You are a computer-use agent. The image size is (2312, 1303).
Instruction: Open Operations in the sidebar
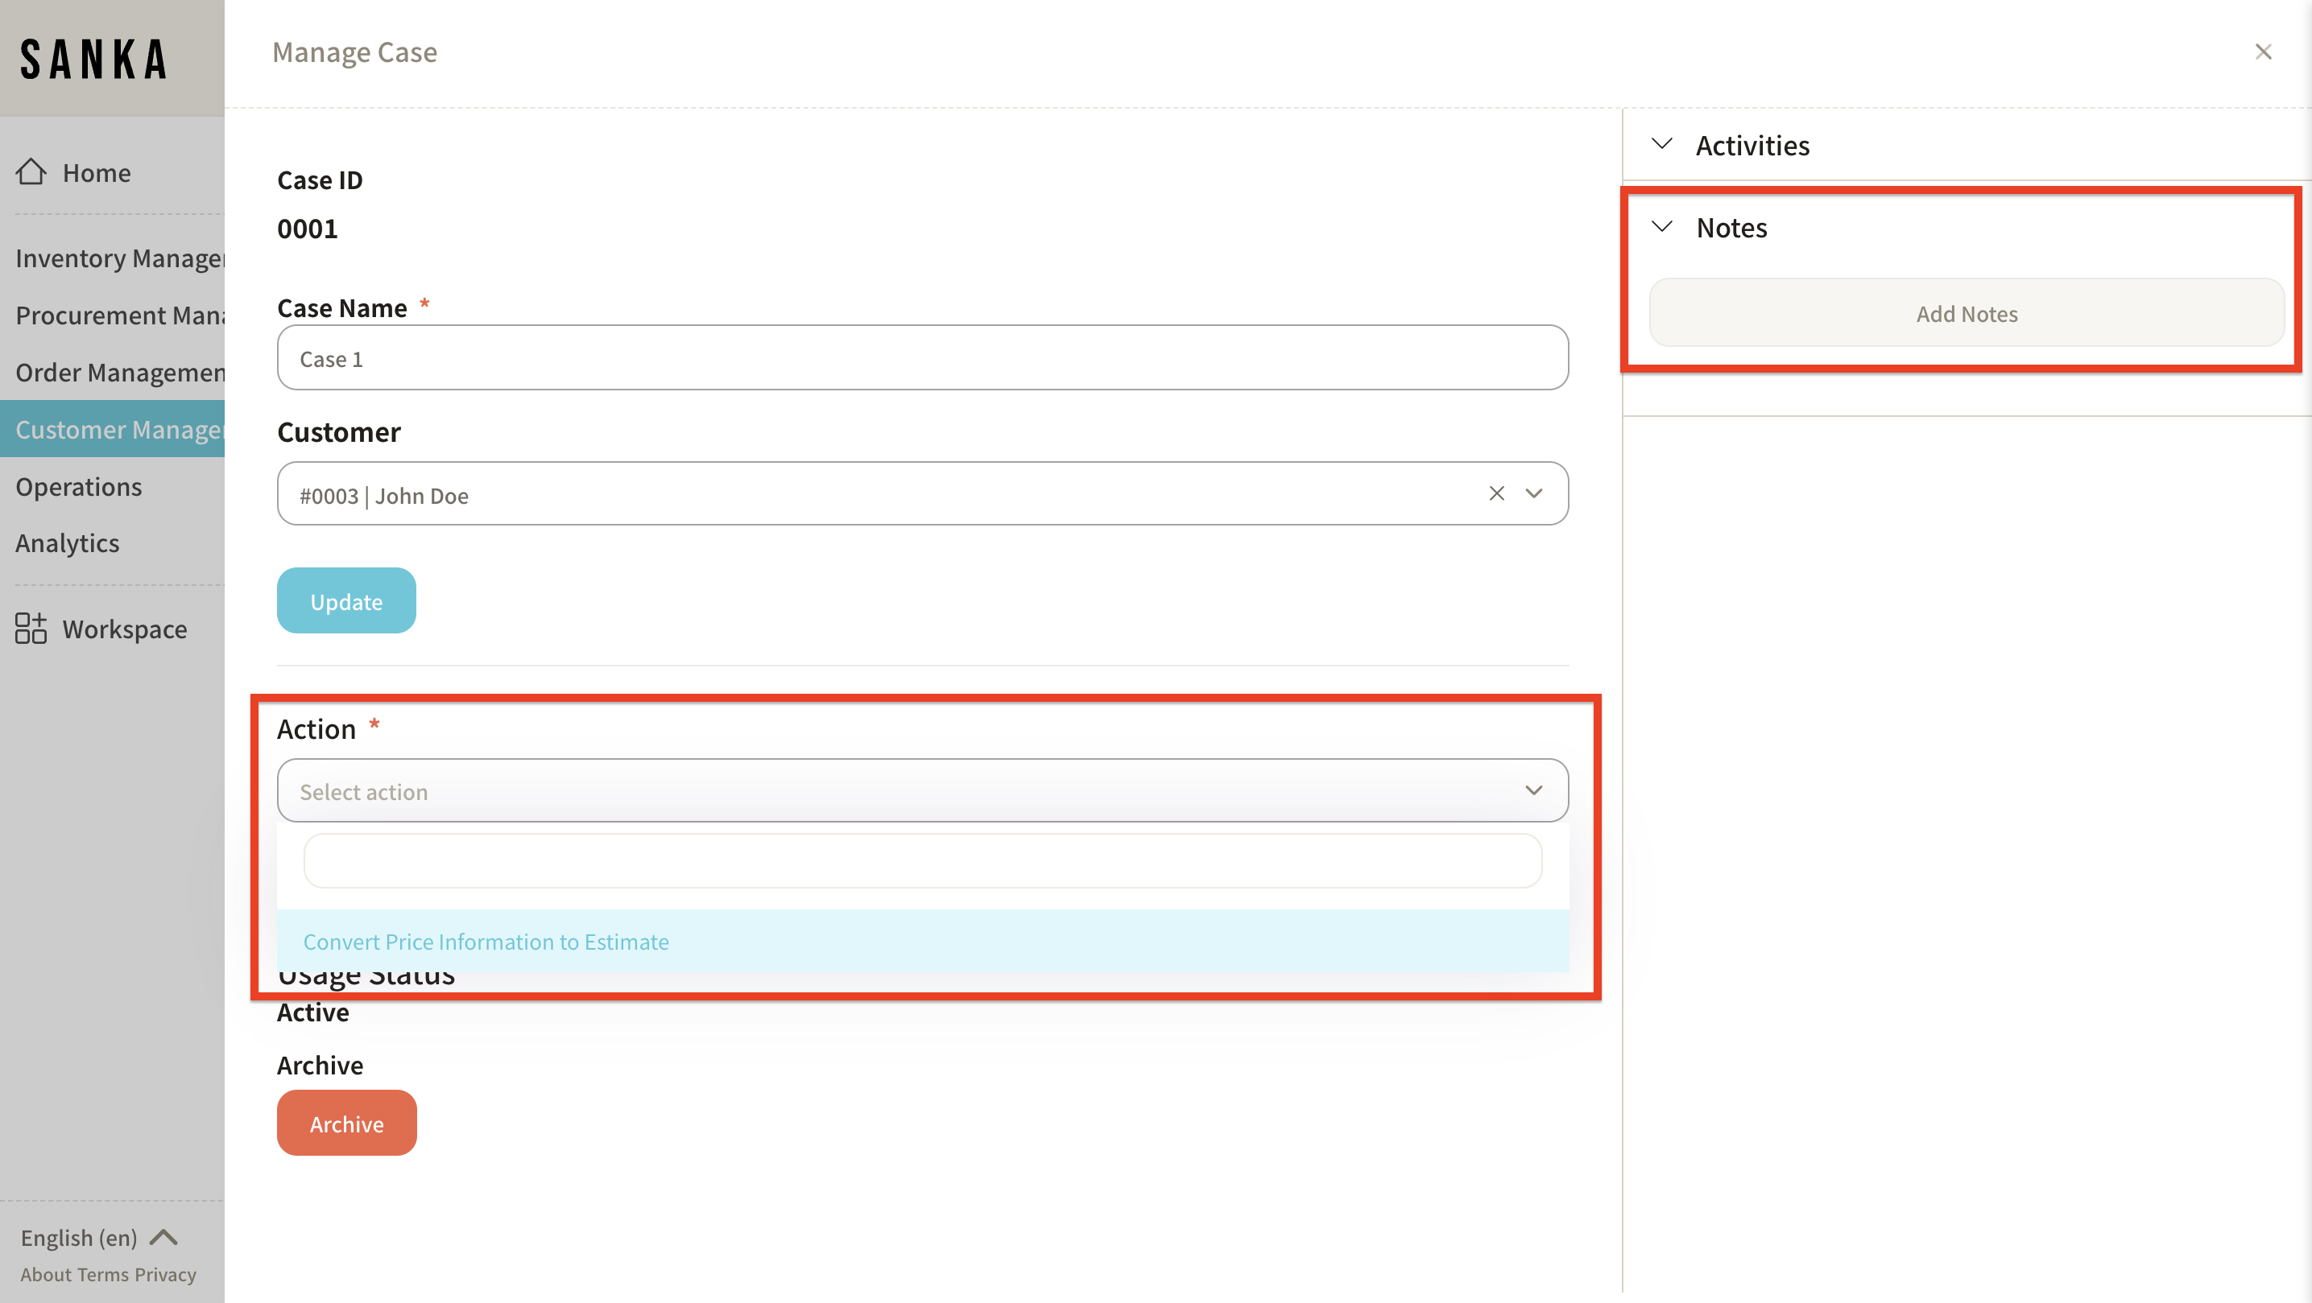[79, 486]
